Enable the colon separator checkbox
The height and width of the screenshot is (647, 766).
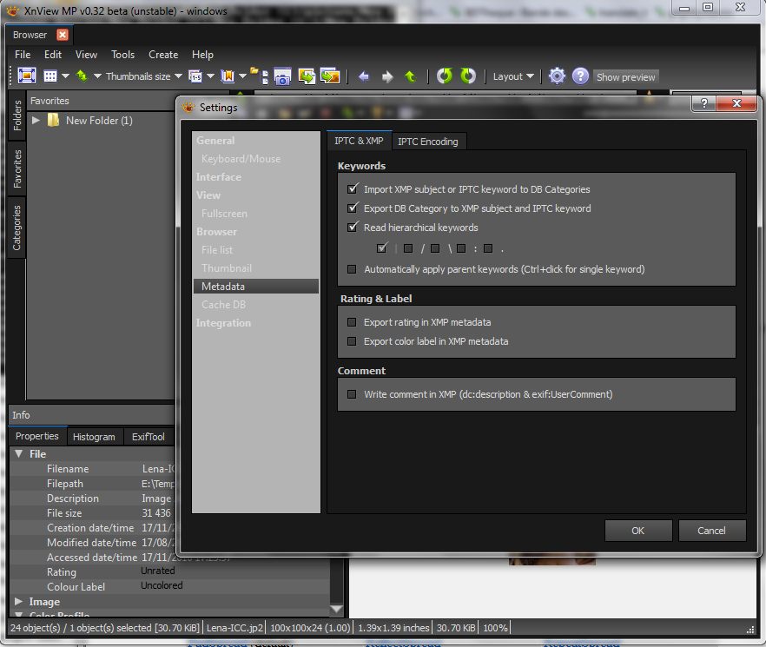(461, 248)
